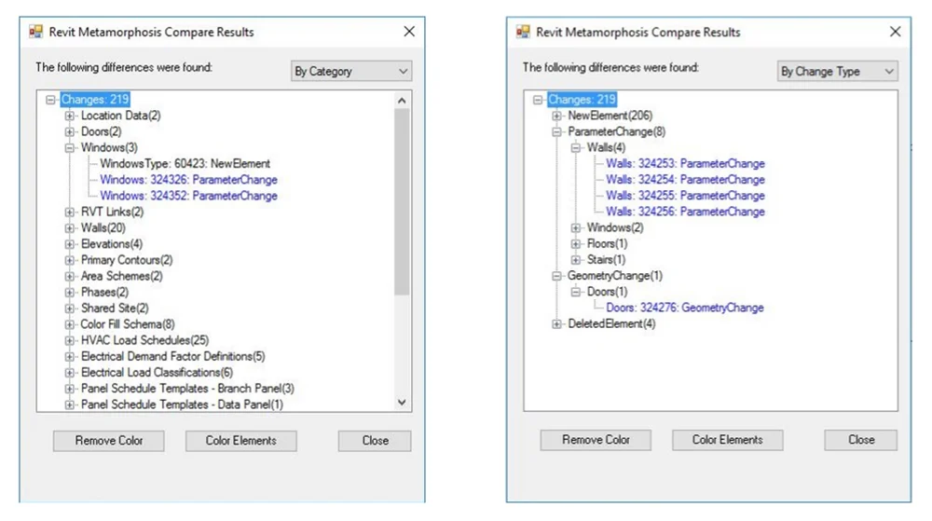This screenshot has width=932, height=521.
Task: Collapse the ParameterChange(8) node
Action: click(x=556, y=132)
